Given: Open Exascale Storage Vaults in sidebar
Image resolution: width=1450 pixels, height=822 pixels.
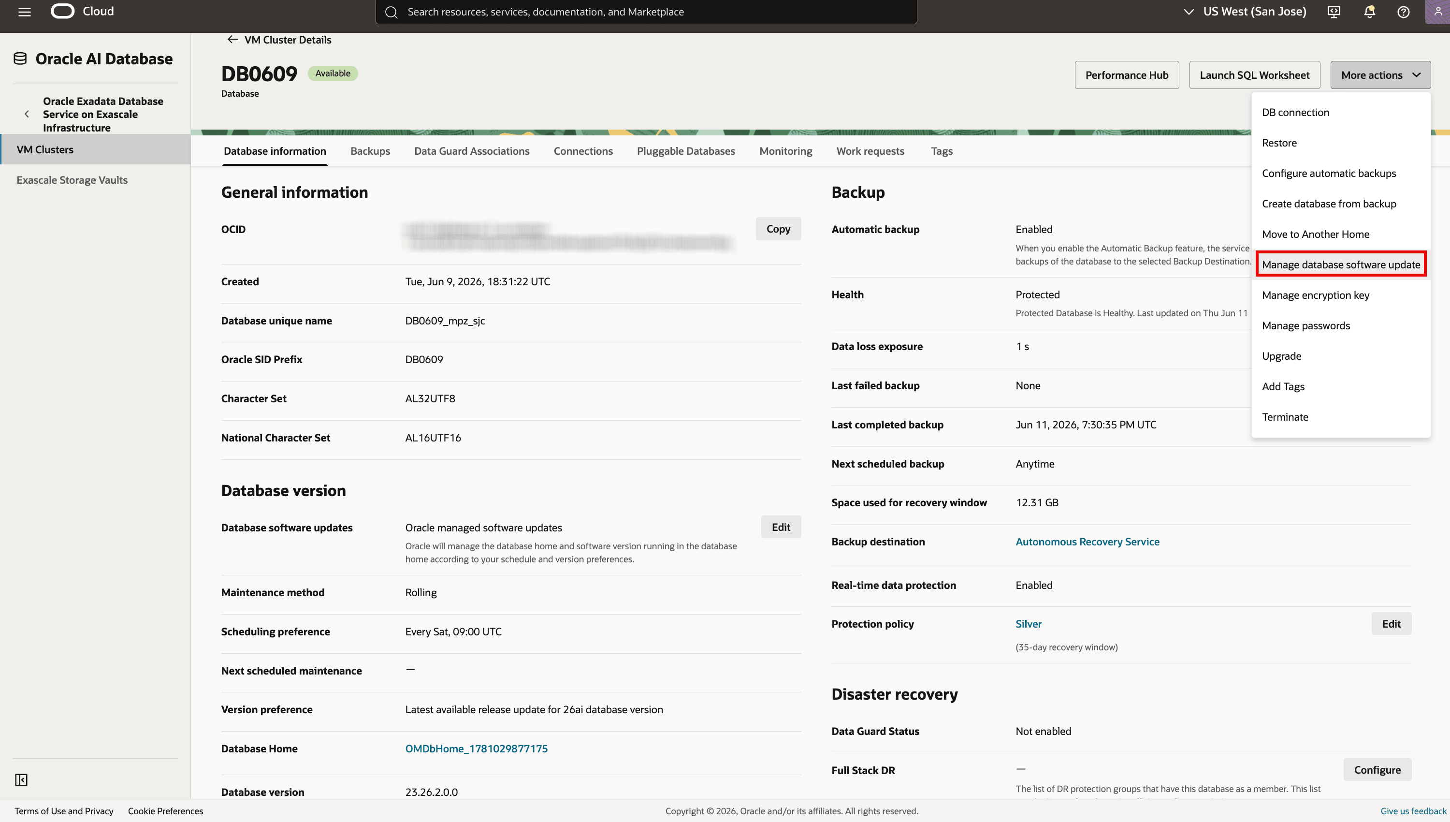Looking at the screenshot, I should coord(72,180).
